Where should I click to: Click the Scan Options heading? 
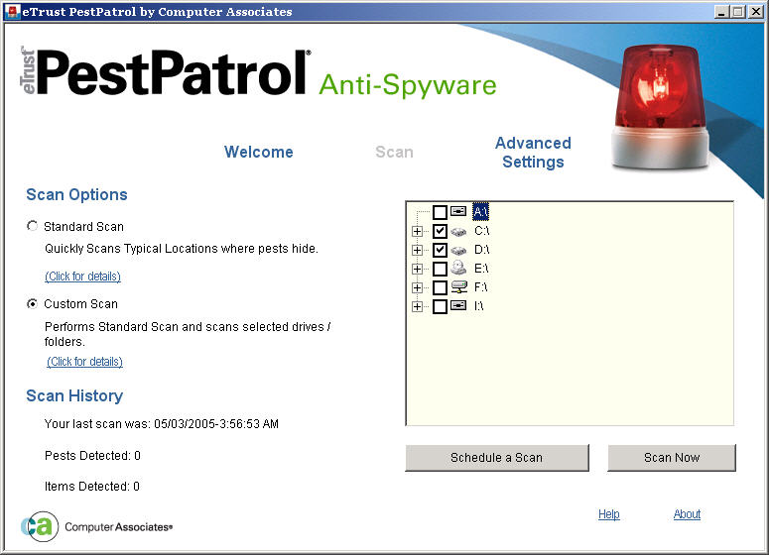pyautogui.click(x=76, y=195)
